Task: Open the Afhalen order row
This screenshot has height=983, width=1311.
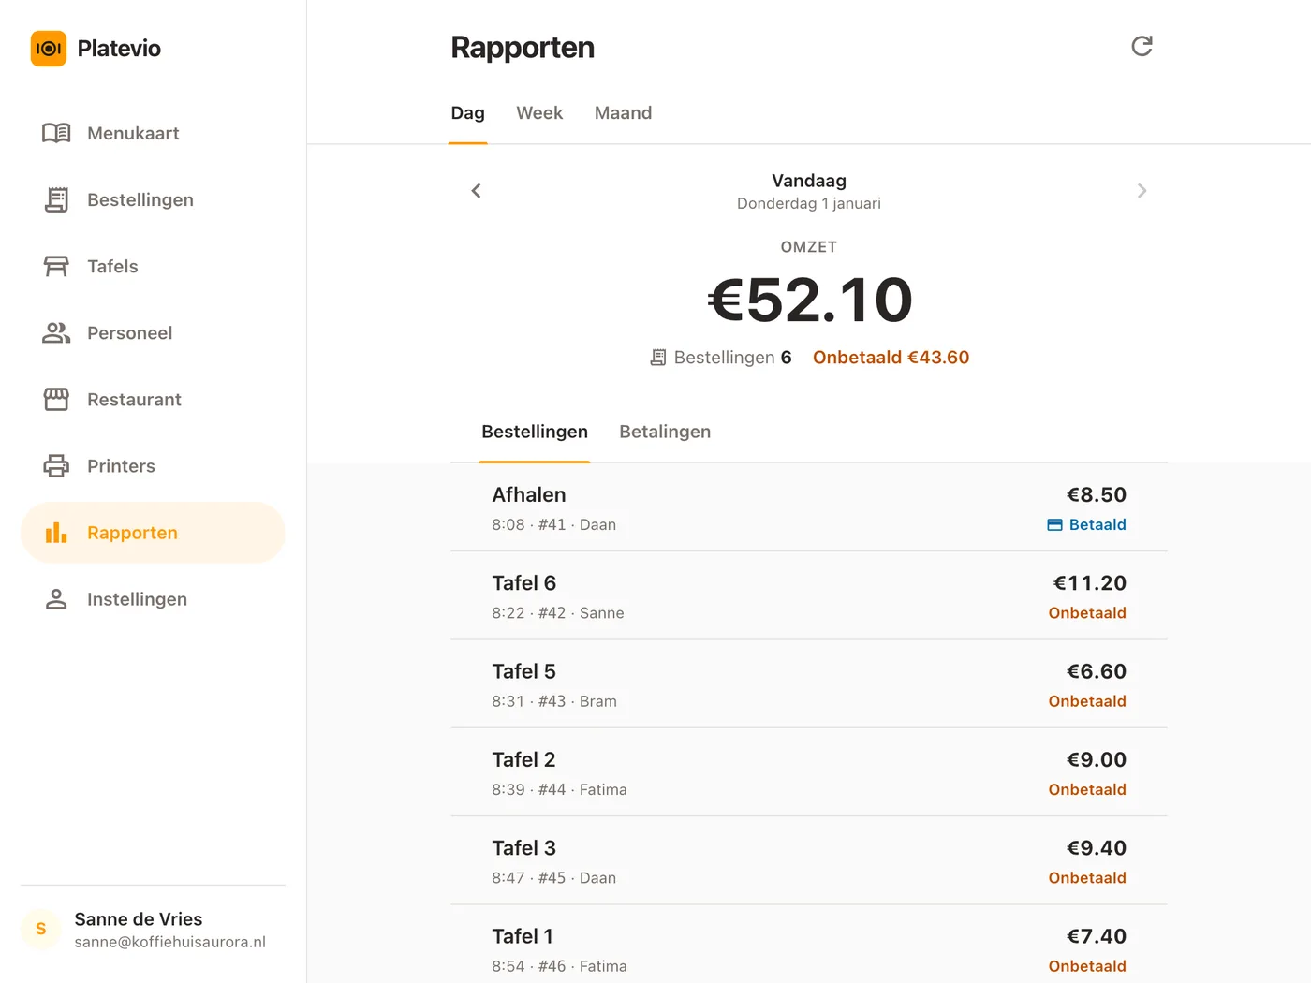Action: [809, 507]
